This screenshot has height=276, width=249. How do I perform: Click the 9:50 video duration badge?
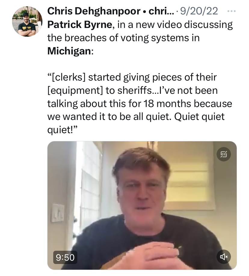click(65, 257)
